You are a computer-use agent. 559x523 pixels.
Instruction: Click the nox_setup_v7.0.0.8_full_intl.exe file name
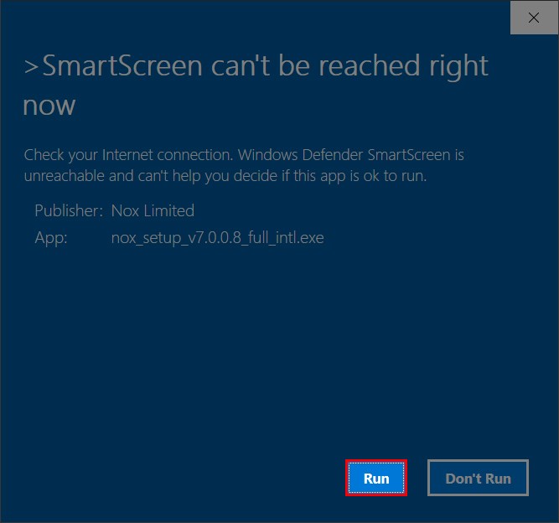click(217, 238)
